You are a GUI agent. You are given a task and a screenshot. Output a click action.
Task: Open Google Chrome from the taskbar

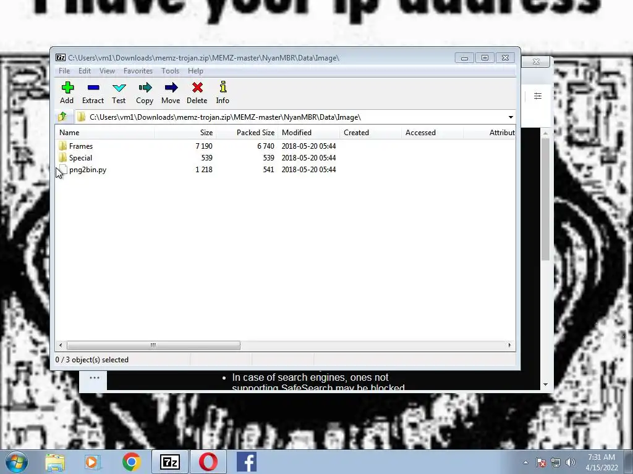pyautogui.click(x=131, y=462)
